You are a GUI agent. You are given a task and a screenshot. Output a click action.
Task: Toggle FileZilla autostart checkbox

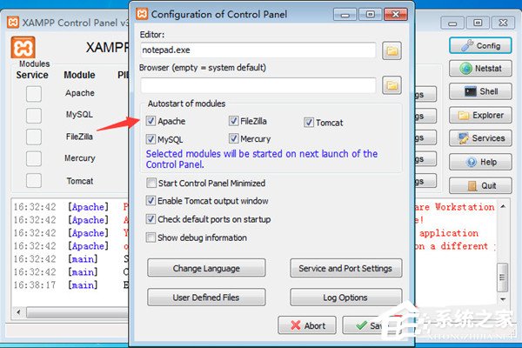coord(233,121)
